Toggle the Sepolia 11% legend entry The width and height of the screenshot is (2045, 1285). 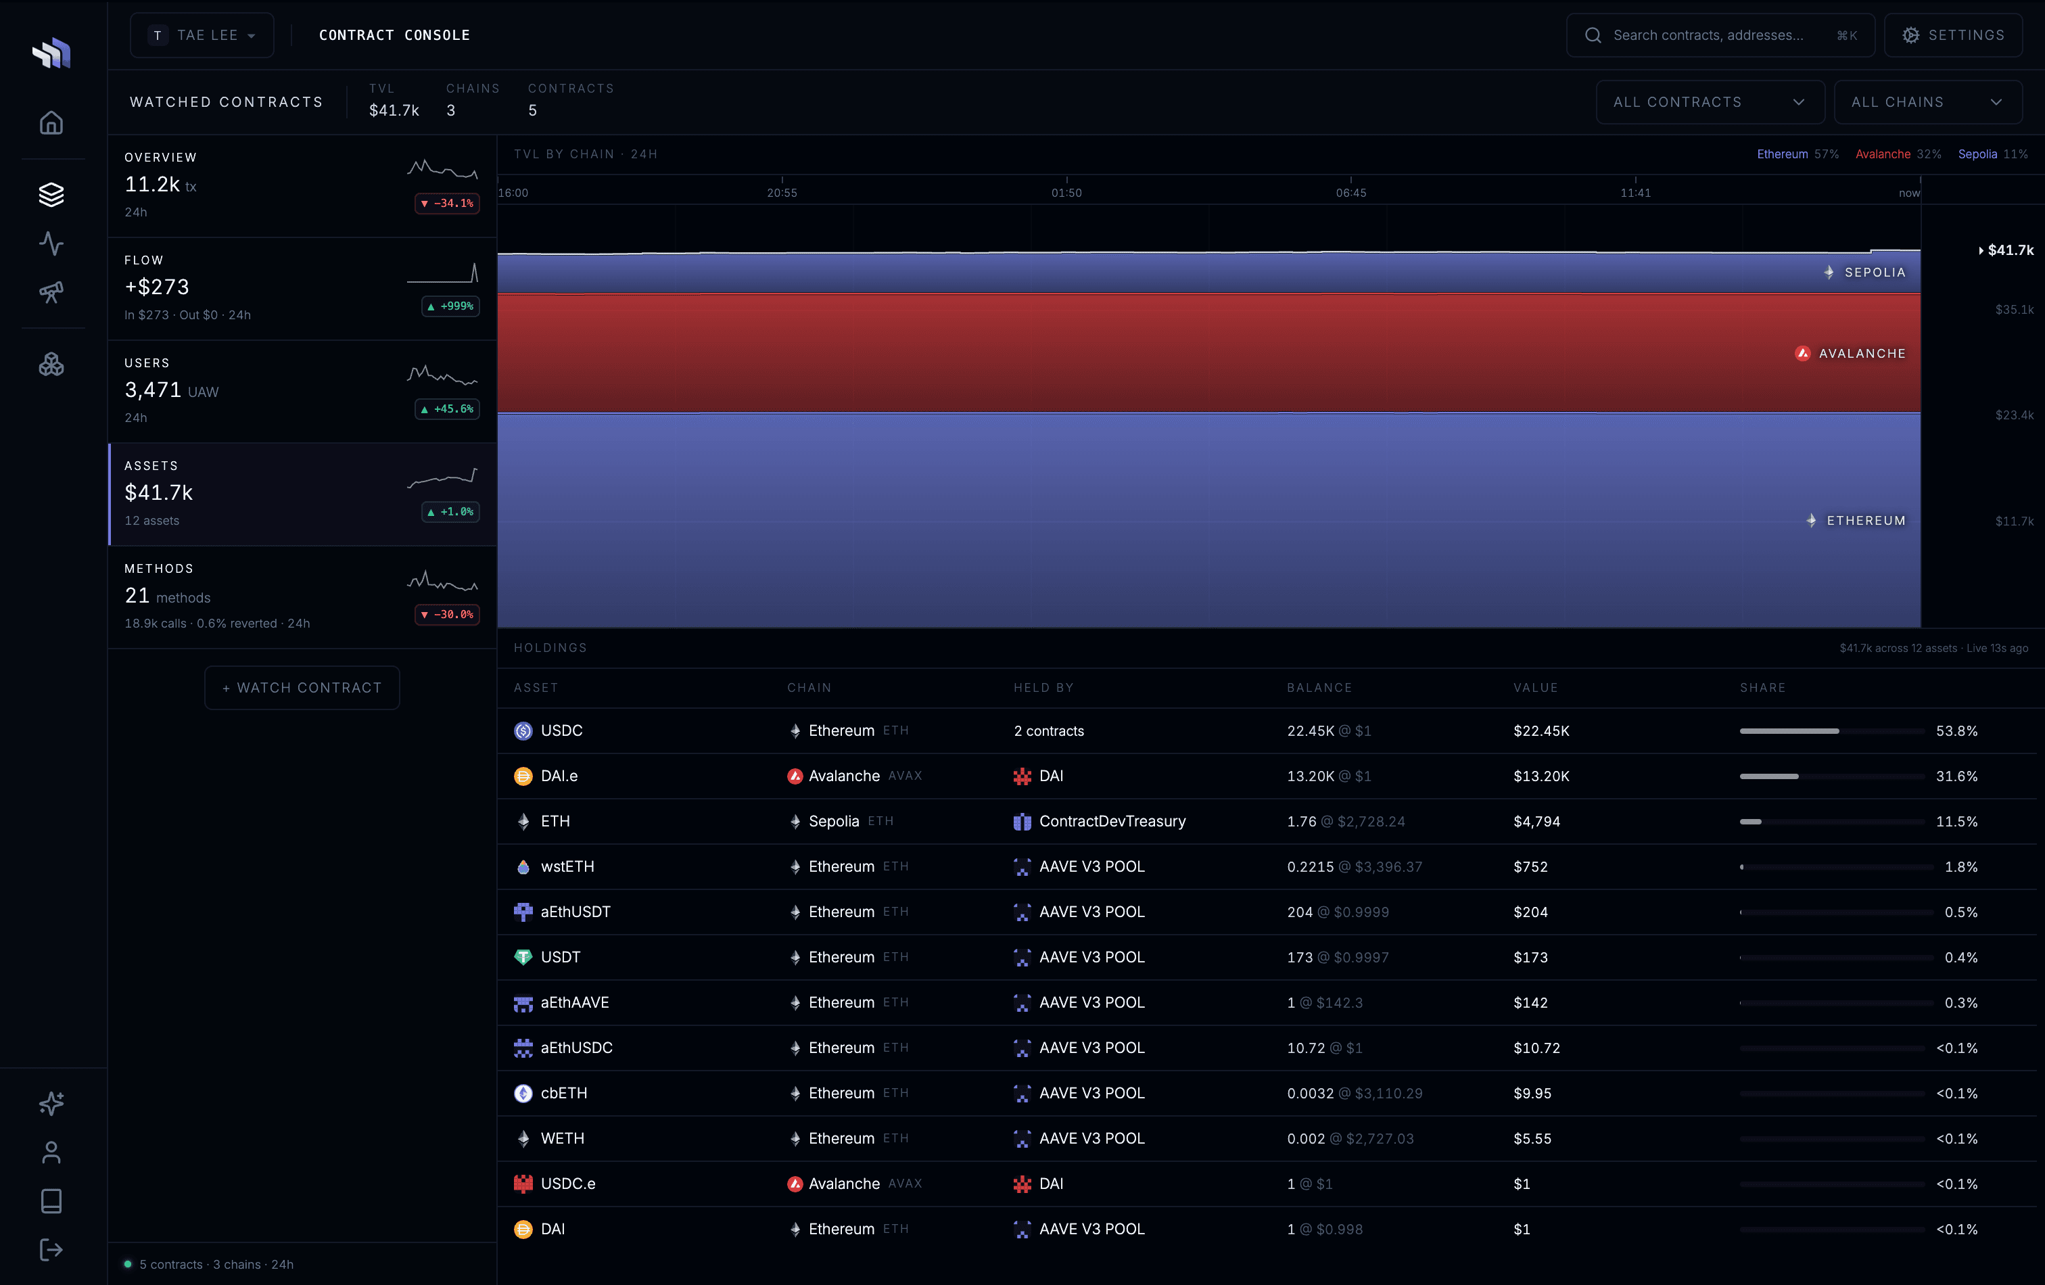pyautogui.click(x=1993, y=154)
